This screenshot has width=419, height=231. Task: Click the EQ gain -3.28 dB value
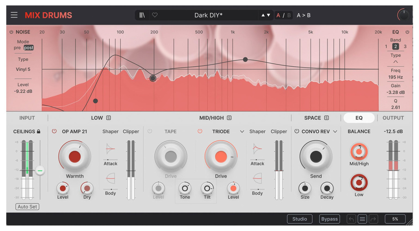click(396, 92)
